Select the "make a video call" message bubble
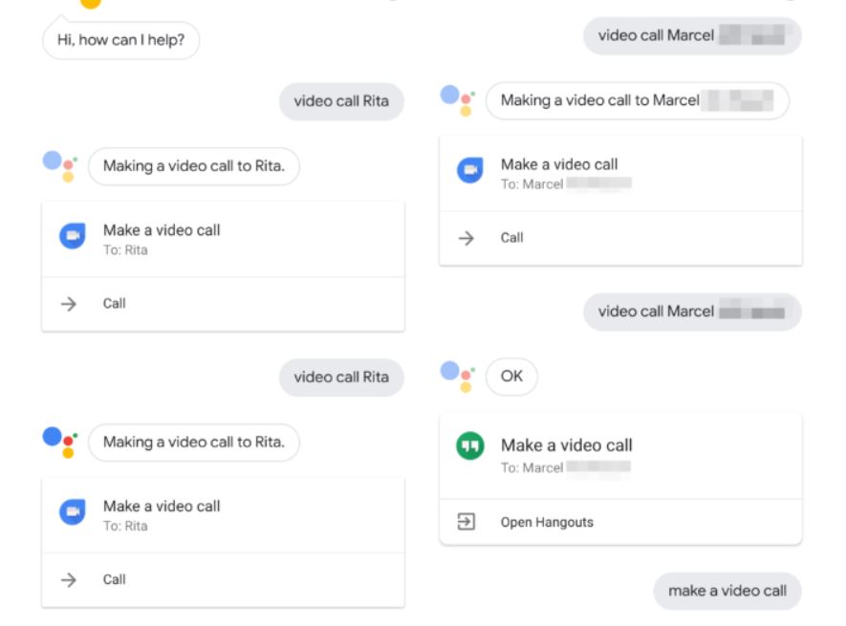The width and height of the screenshot is (846, 626). pyautogui.click(x=727, y=591)
